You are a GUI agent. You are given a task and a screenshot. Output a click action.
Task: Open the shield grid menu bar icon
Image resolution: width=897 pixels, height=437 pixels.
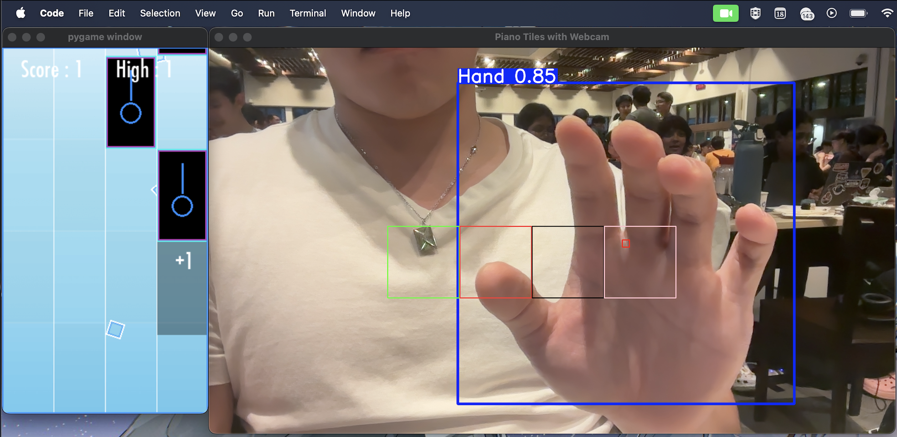click(x=755, y=13)
